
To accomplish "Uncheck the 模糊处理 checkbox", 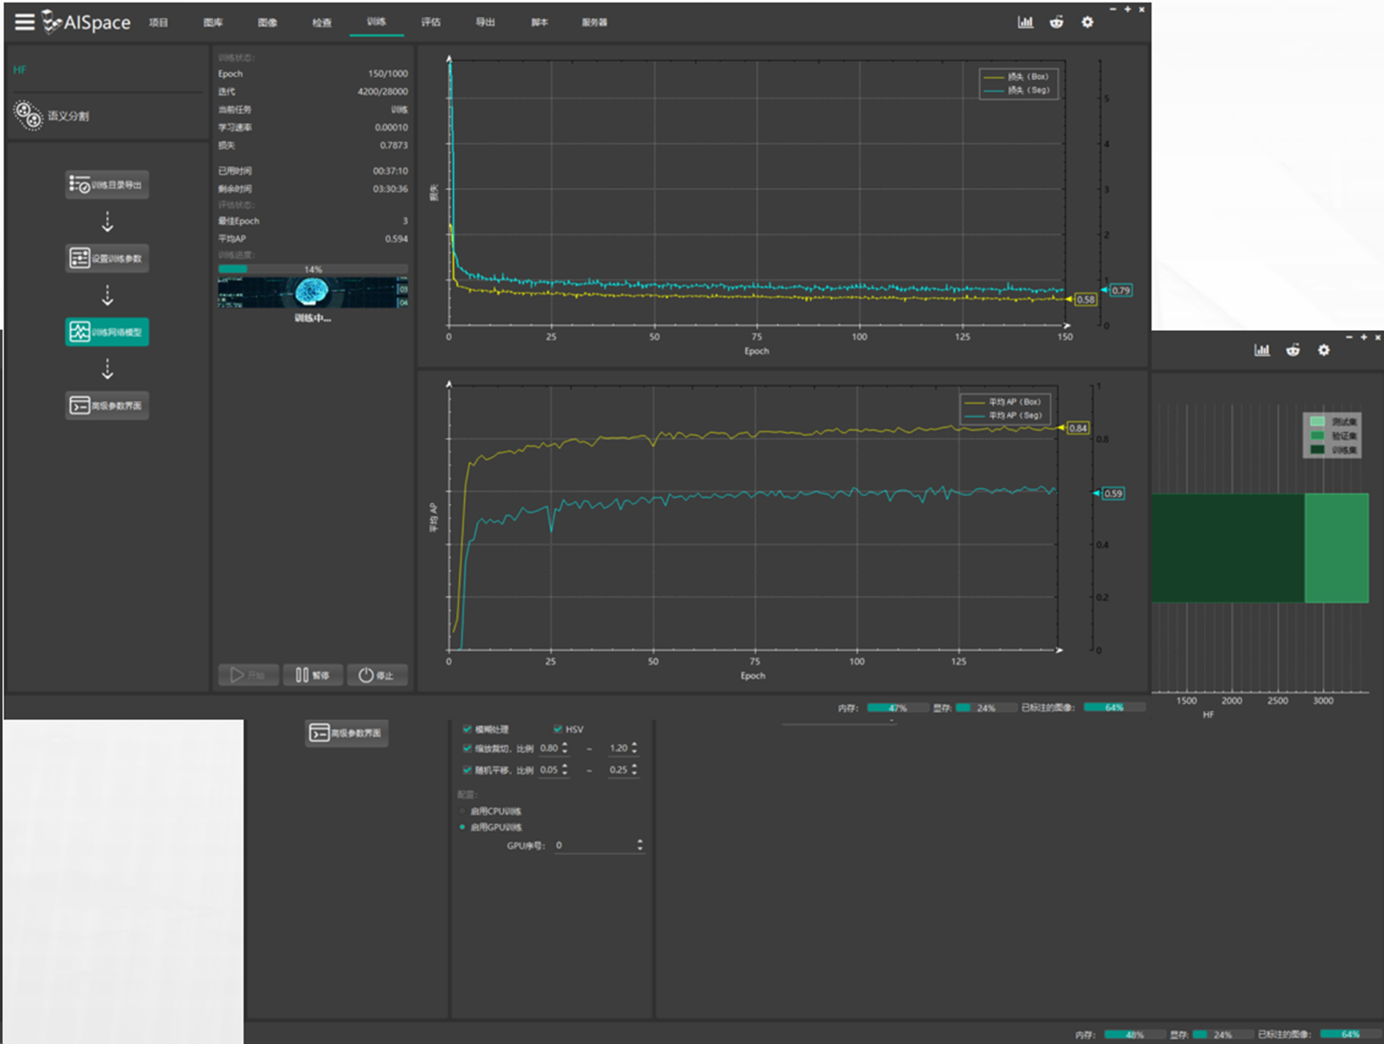I will click(468, 729).
